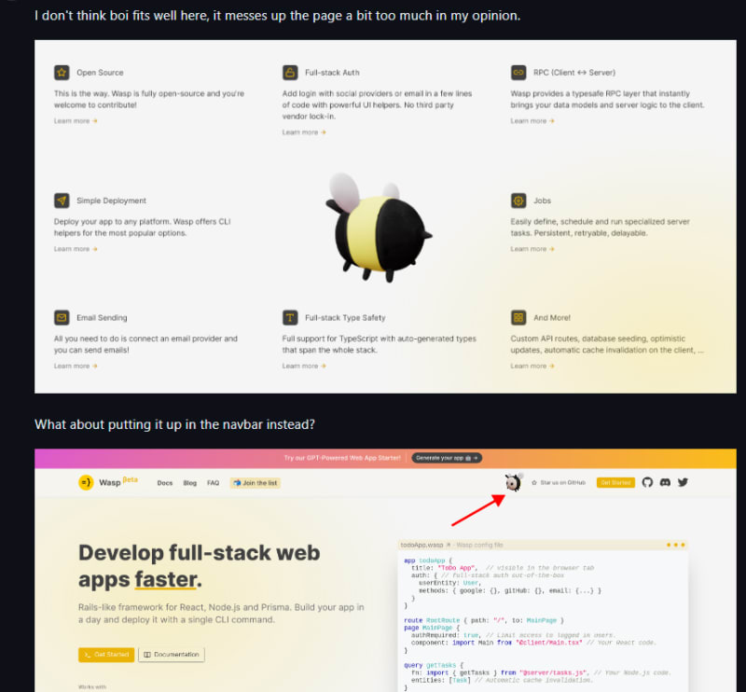This screenshot has width=746, height=692.
Task: Click the Full-stack Type Safety T icon
Action: coord(290,317)
